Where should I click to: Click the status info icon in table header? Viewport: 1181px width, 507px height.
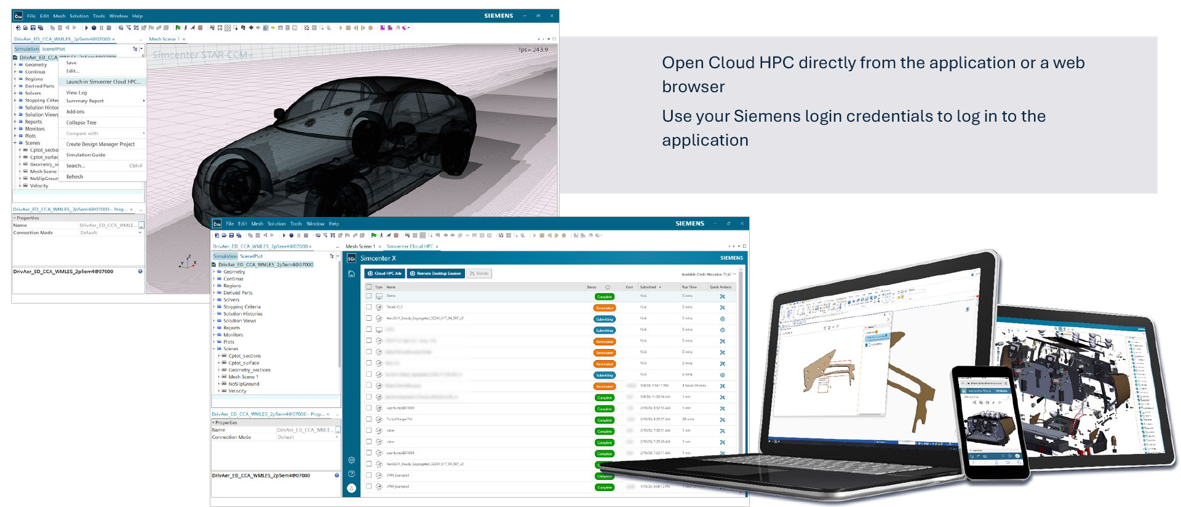(608, 287)
